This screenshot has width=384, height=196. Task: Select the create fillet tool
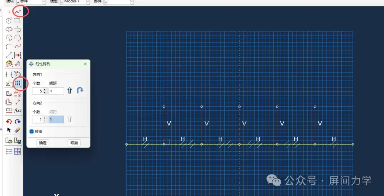tap(9, 46)
